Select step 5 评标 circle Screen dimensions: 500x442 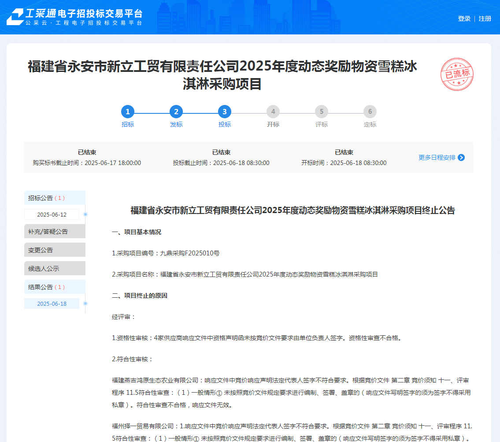coord(322,112)
